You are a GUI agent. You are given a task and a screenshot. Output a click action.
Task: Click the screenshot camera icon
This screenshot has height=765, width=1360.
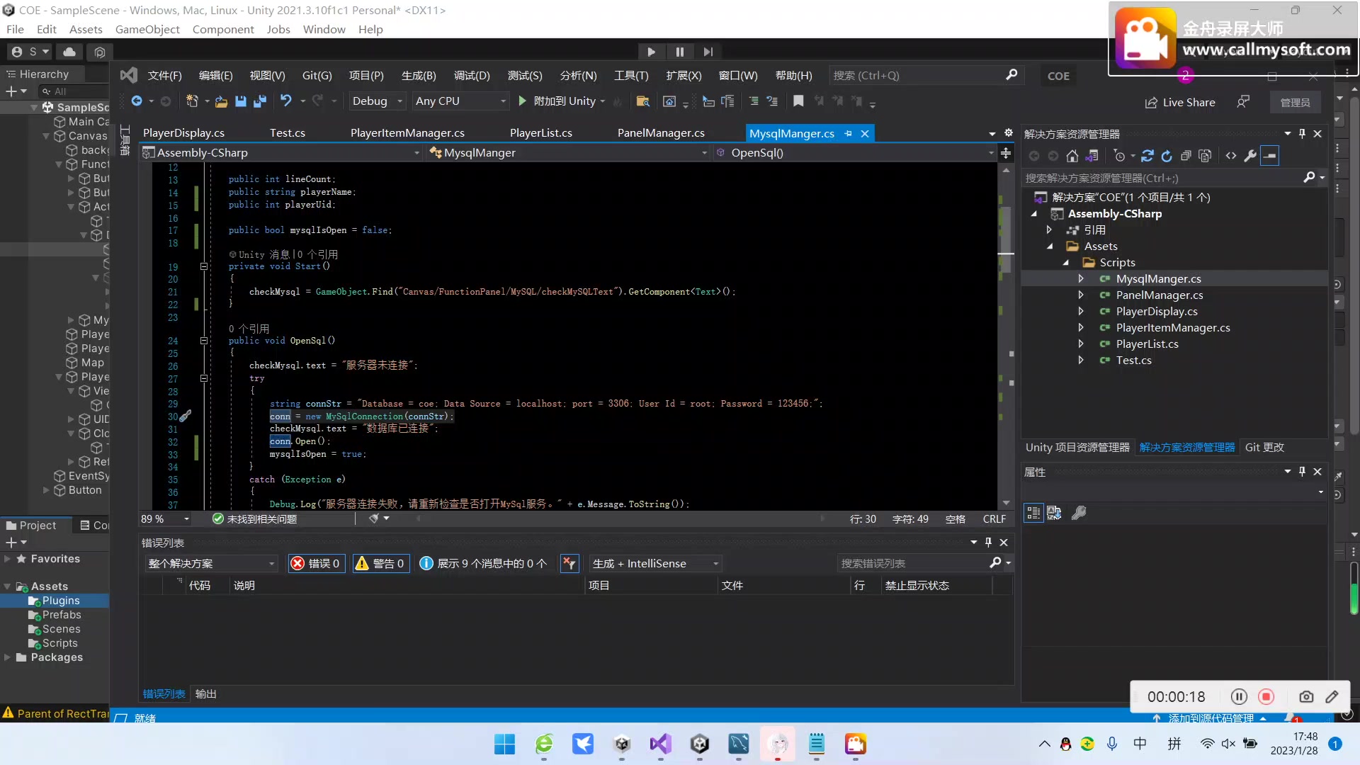coord(1306,696)
